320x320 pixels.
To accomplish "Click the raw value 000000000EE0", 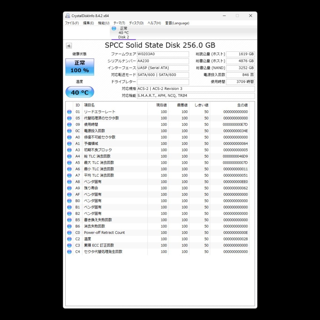I will pos(235,182).
